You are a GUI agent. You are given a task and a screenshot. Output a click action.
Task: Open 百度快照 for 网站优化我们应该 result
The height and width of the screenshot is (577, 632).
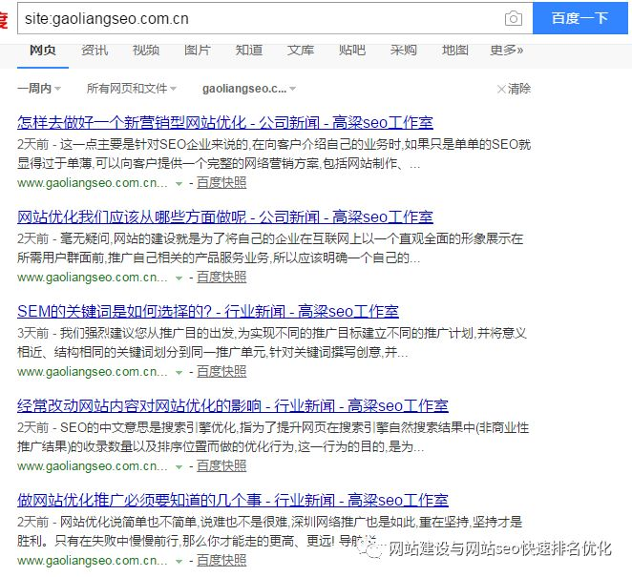pyautogui.click(x=221, y=277)
